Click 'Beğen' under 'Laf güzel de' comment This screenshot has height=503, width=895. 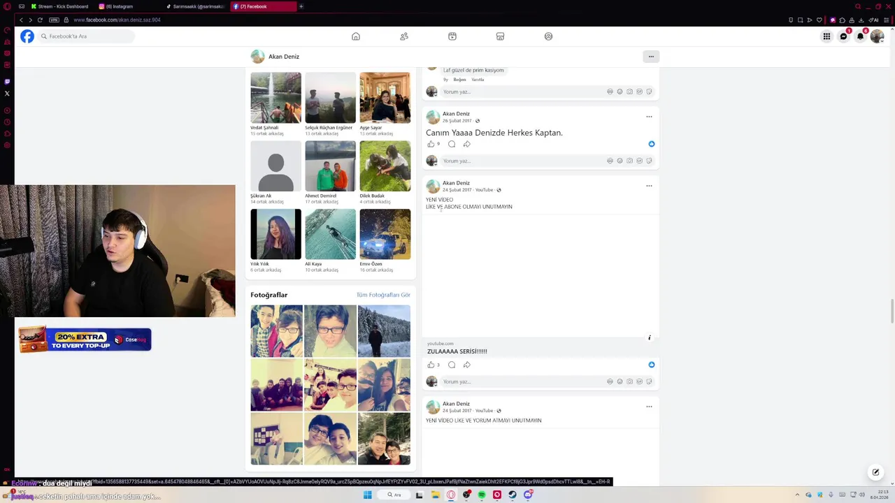(x=459, y=80)
